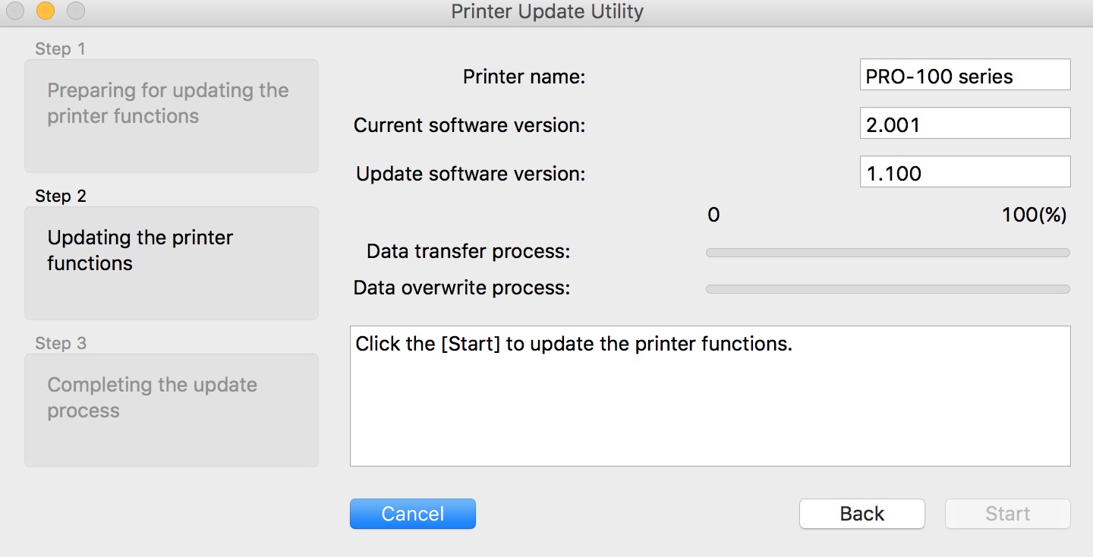Screen dimensions: 1093x557
Task: Click the Updating the printer functions text
Action: (140, 249)
